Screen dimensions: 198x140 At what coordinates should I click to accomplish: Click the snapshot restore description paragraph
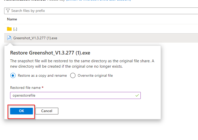82,64
